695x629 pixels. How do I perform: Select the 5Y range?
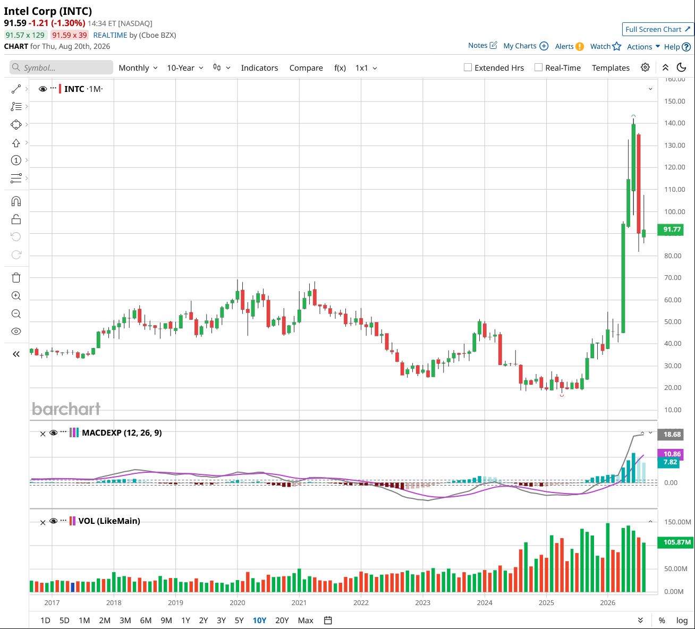(239, 620)
